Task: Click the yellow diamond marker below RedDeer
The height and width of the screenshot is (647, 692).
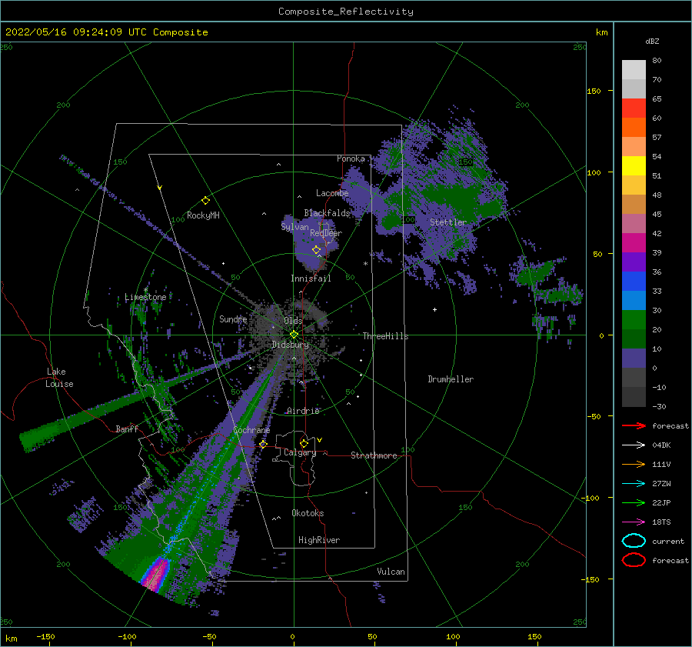Action: [x=316, y=249]
